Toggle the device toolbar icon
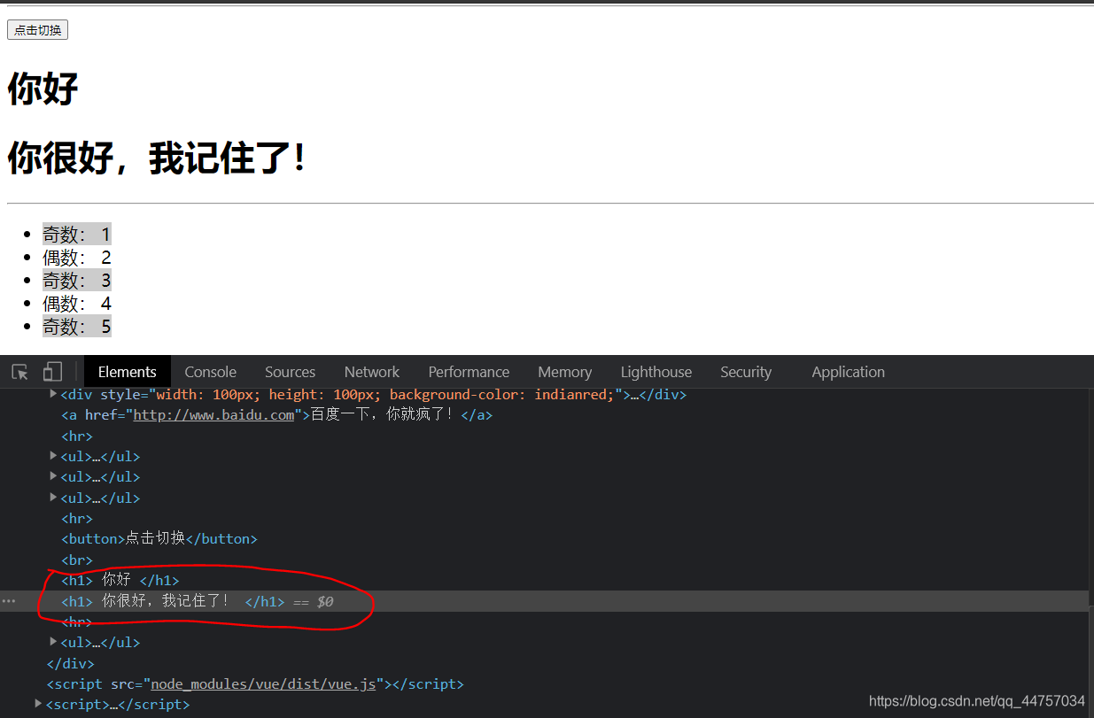Screen dimensions: 1094x718 point(52,372)
